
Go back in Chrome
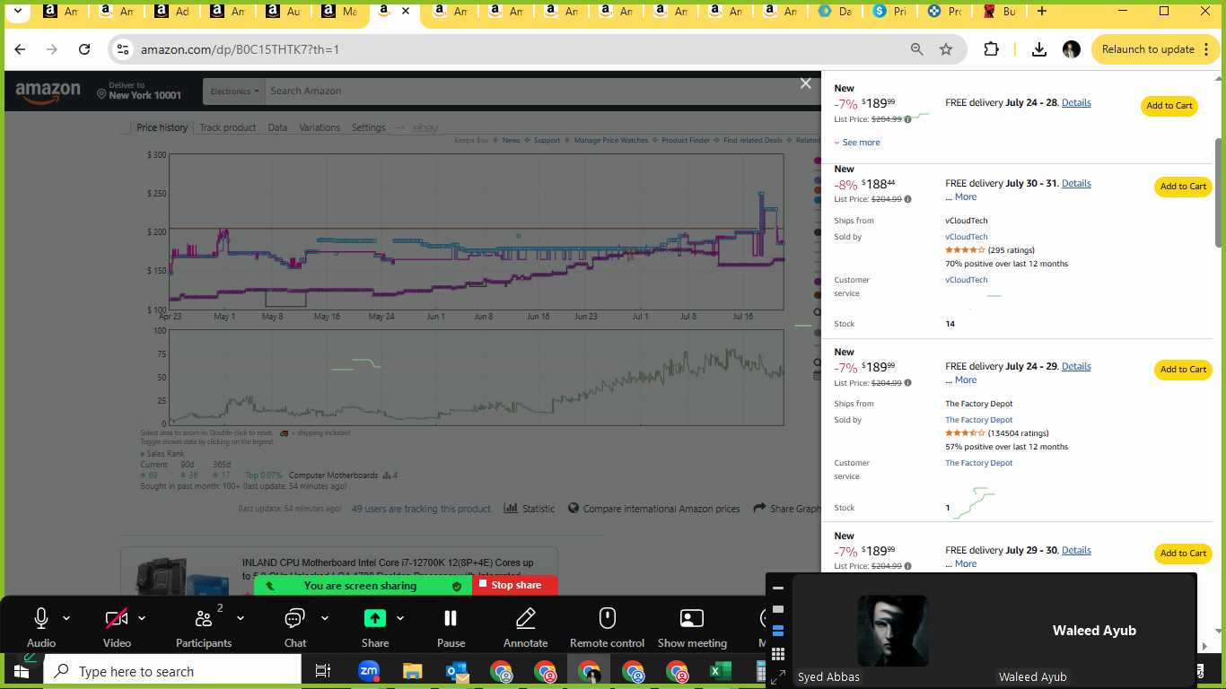(20, 49)
